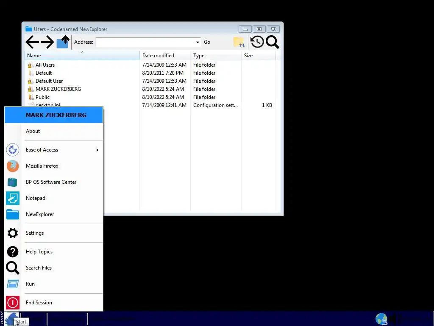The image size is (434, 326).
Task: Click the Configuration sett... type cell
Action: (x=215, y=105)
